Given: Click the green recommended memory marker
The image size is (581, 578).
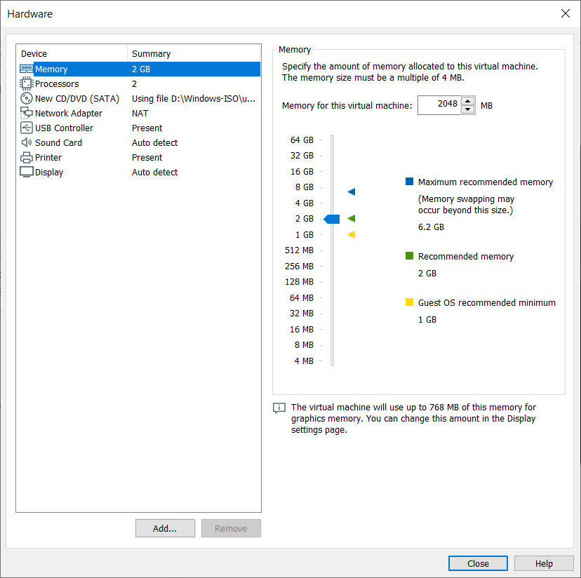Looking at the screenshot, I should (x=352, y=219).
